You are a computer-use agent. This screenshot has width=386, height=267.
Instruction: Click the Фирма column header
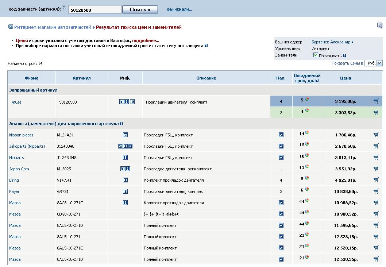32,78
